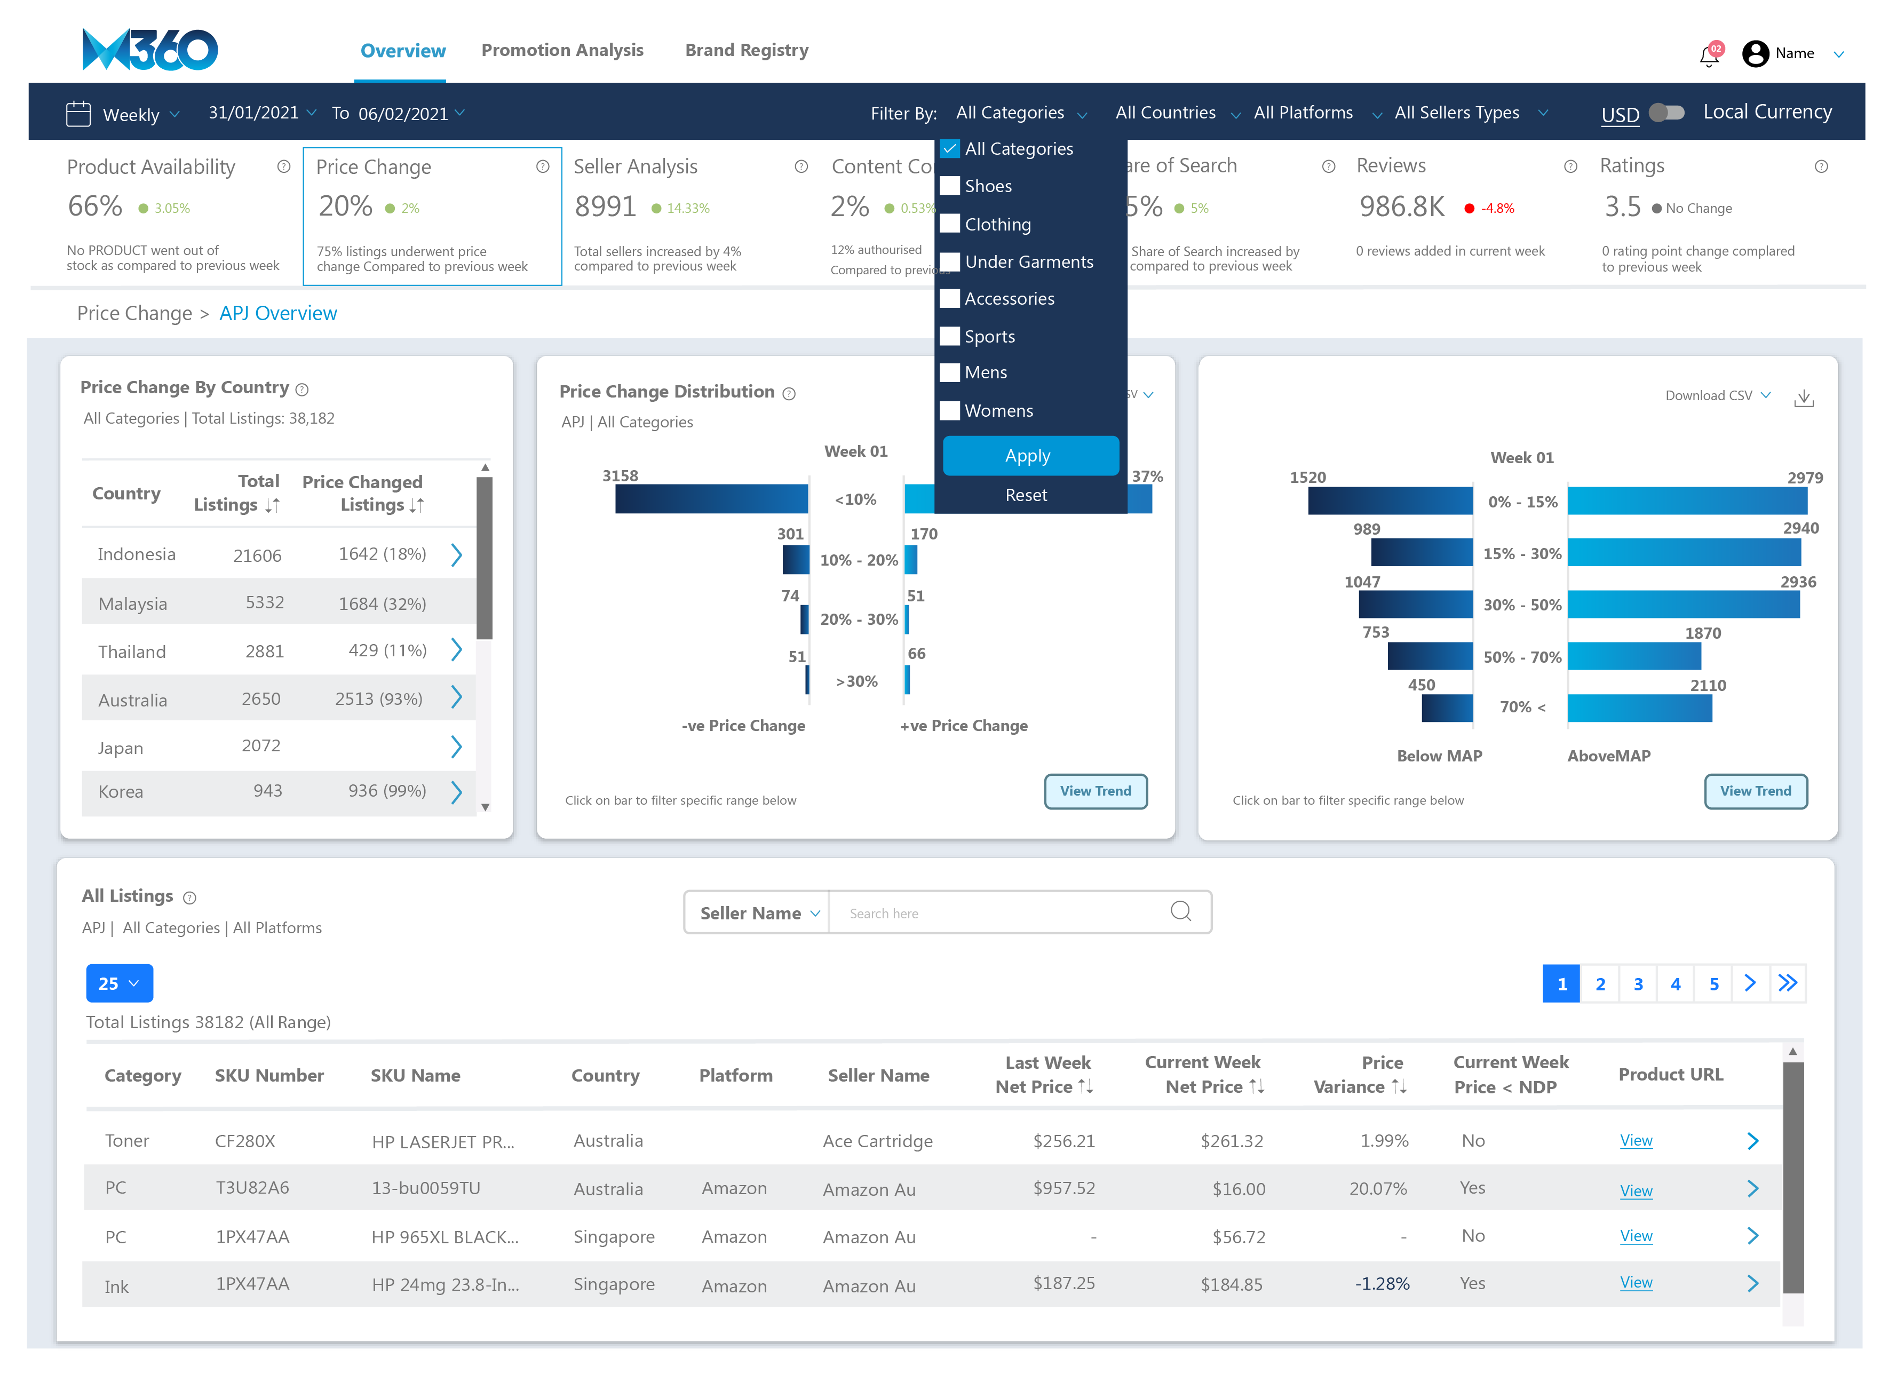Jump to last page with the double arrow
1889x1374 pixels.
(1788, 983)
